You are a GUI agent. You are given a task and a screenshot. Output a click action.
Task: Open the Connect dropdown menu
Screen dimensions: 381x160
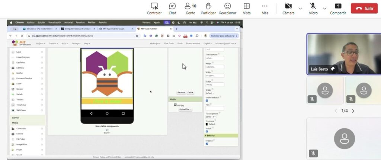(53, 44)
